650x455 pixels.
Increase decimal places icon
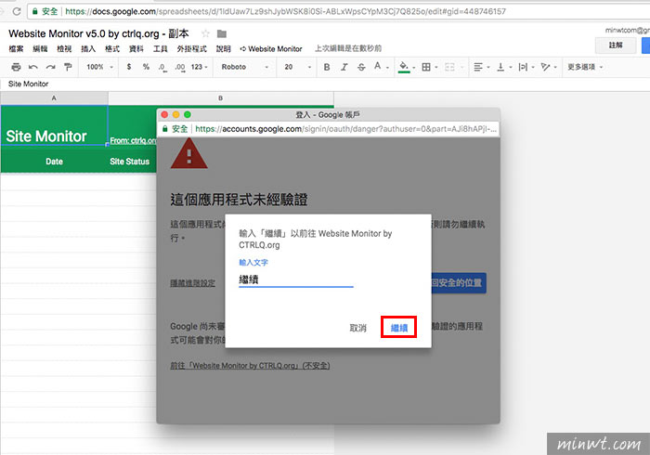pyautogui.click(x=180, y=67)
